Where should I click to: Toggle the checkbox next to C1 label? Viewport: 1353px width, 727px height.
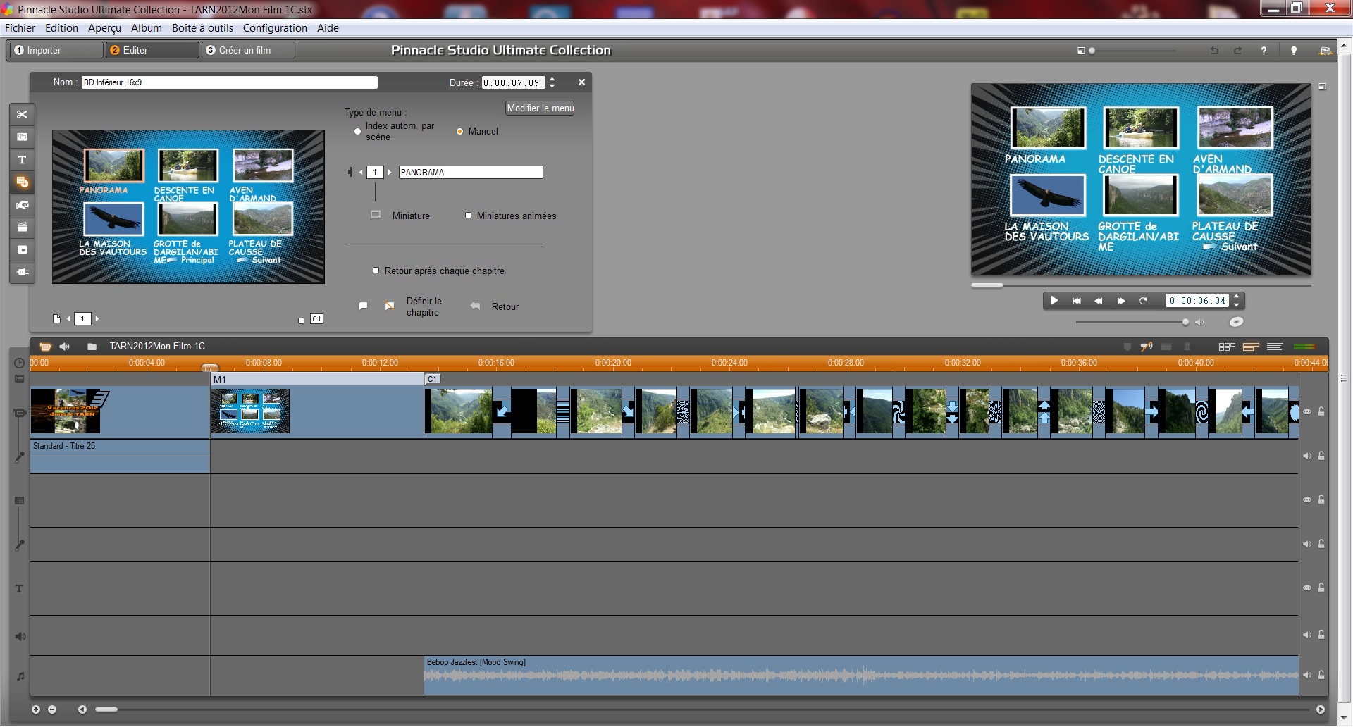pyautogui.click(x=302, y=321)
